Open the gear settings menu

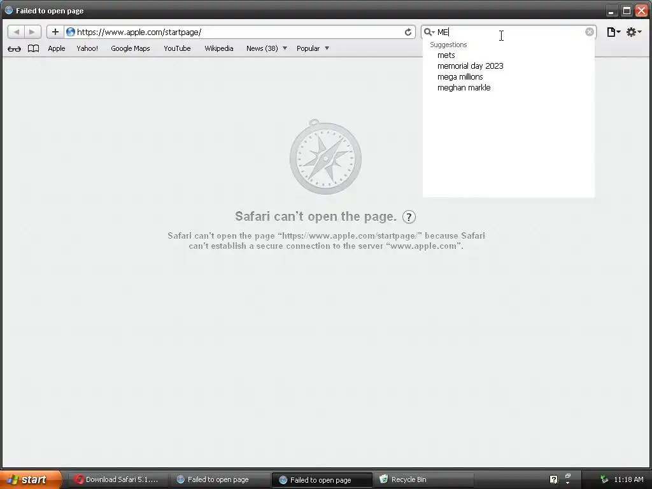tap(634, 32)
